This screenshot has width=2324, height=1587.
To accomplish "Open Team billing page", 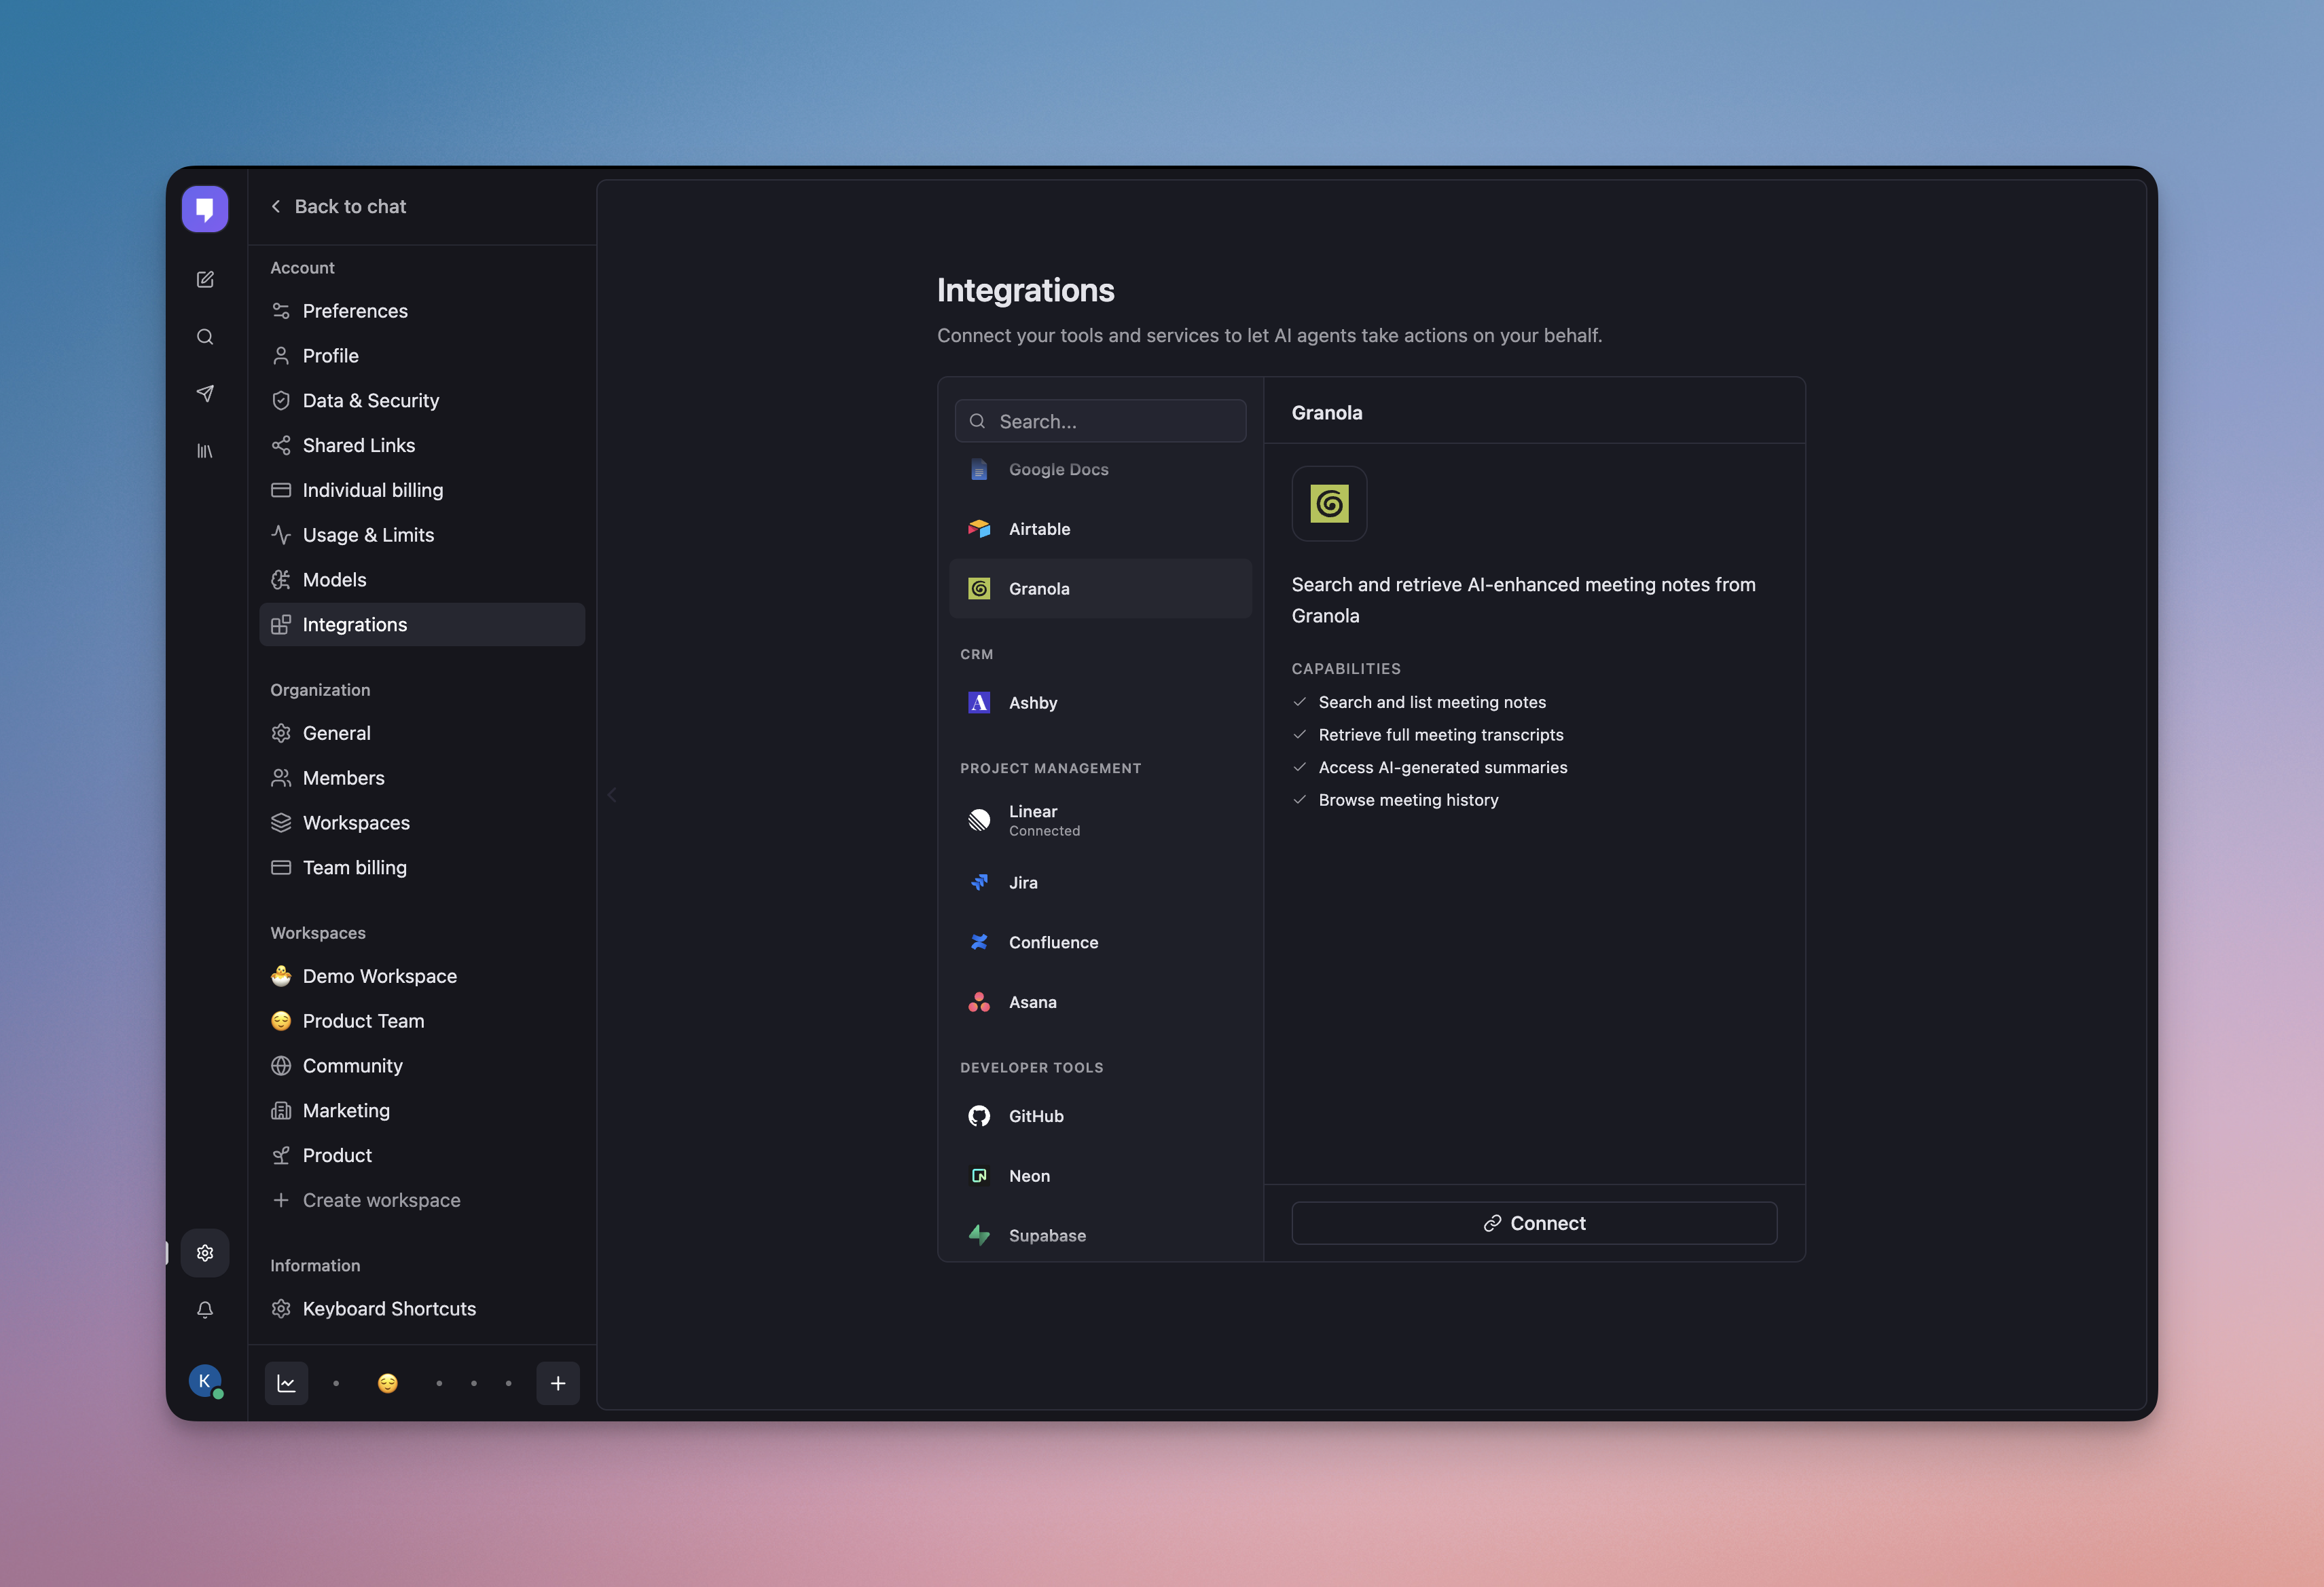I will (x=422, y=867).
